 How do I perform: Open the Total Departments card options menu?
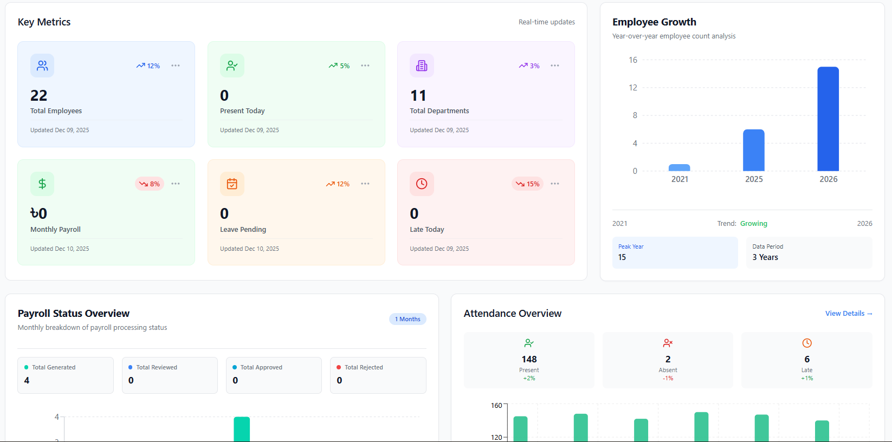coord(555,66)
